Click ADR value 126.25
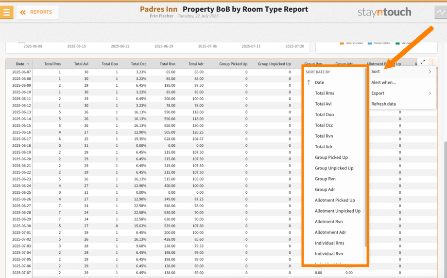The image size is (447, 278). [x=198, y=133]
